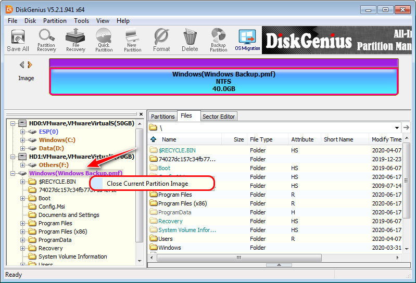Expand the Program Files (x86) tree folder
This screenshot has width=416, height=283.
22,231
